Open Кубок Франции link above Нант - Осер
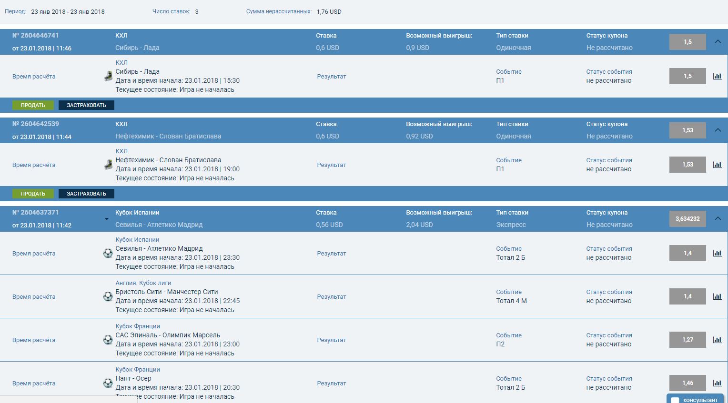Viewport: 728px width, 403px height. coord(138,369)
